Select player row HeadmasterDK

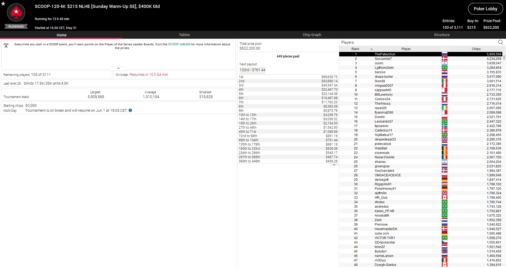[x=421, y=229]
